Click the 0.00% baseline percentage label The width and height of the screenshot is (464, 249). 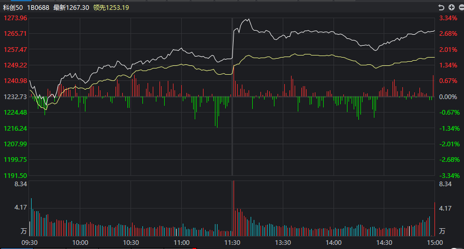click(450, 97)
